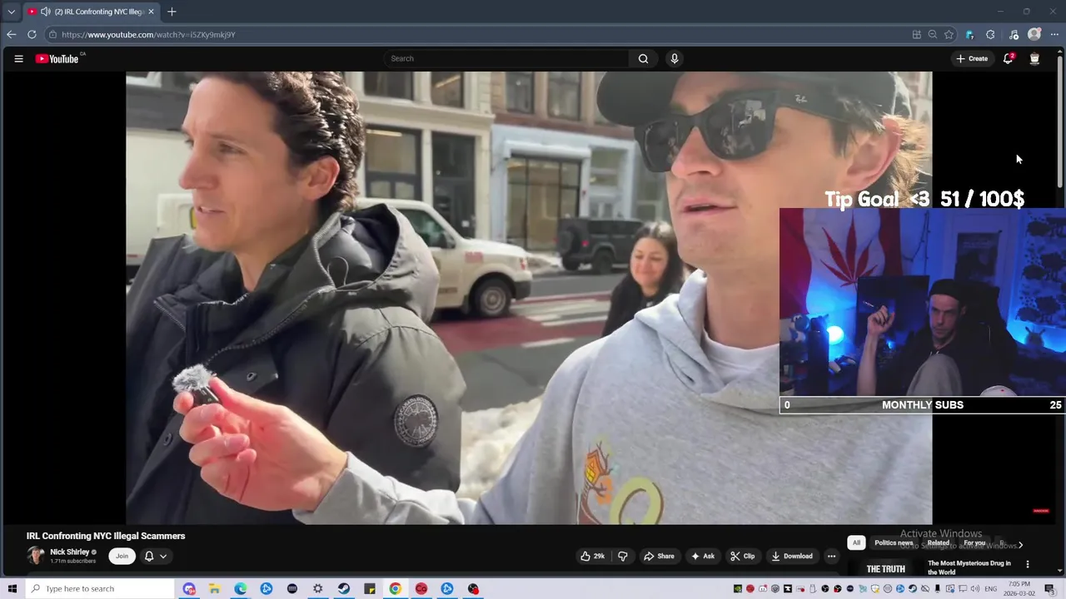Open the Windows Start menu
Viewport: 1066px width, 599px height.
point(12,589)
